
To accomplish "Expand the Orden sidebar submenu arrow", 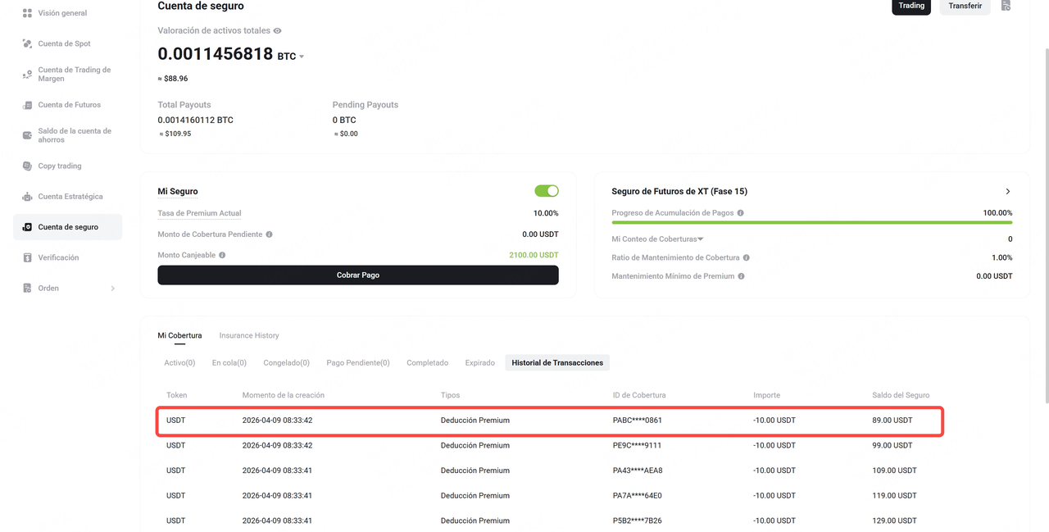I will click(x=112, y=289).
